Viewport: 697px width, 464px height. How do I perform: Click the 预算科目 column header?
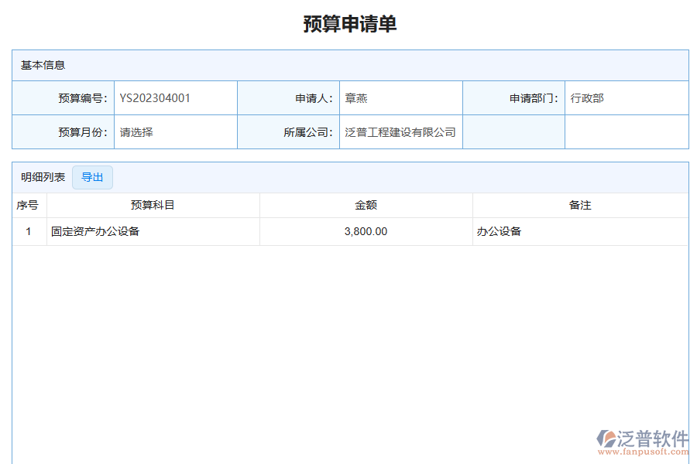(153, 205)
